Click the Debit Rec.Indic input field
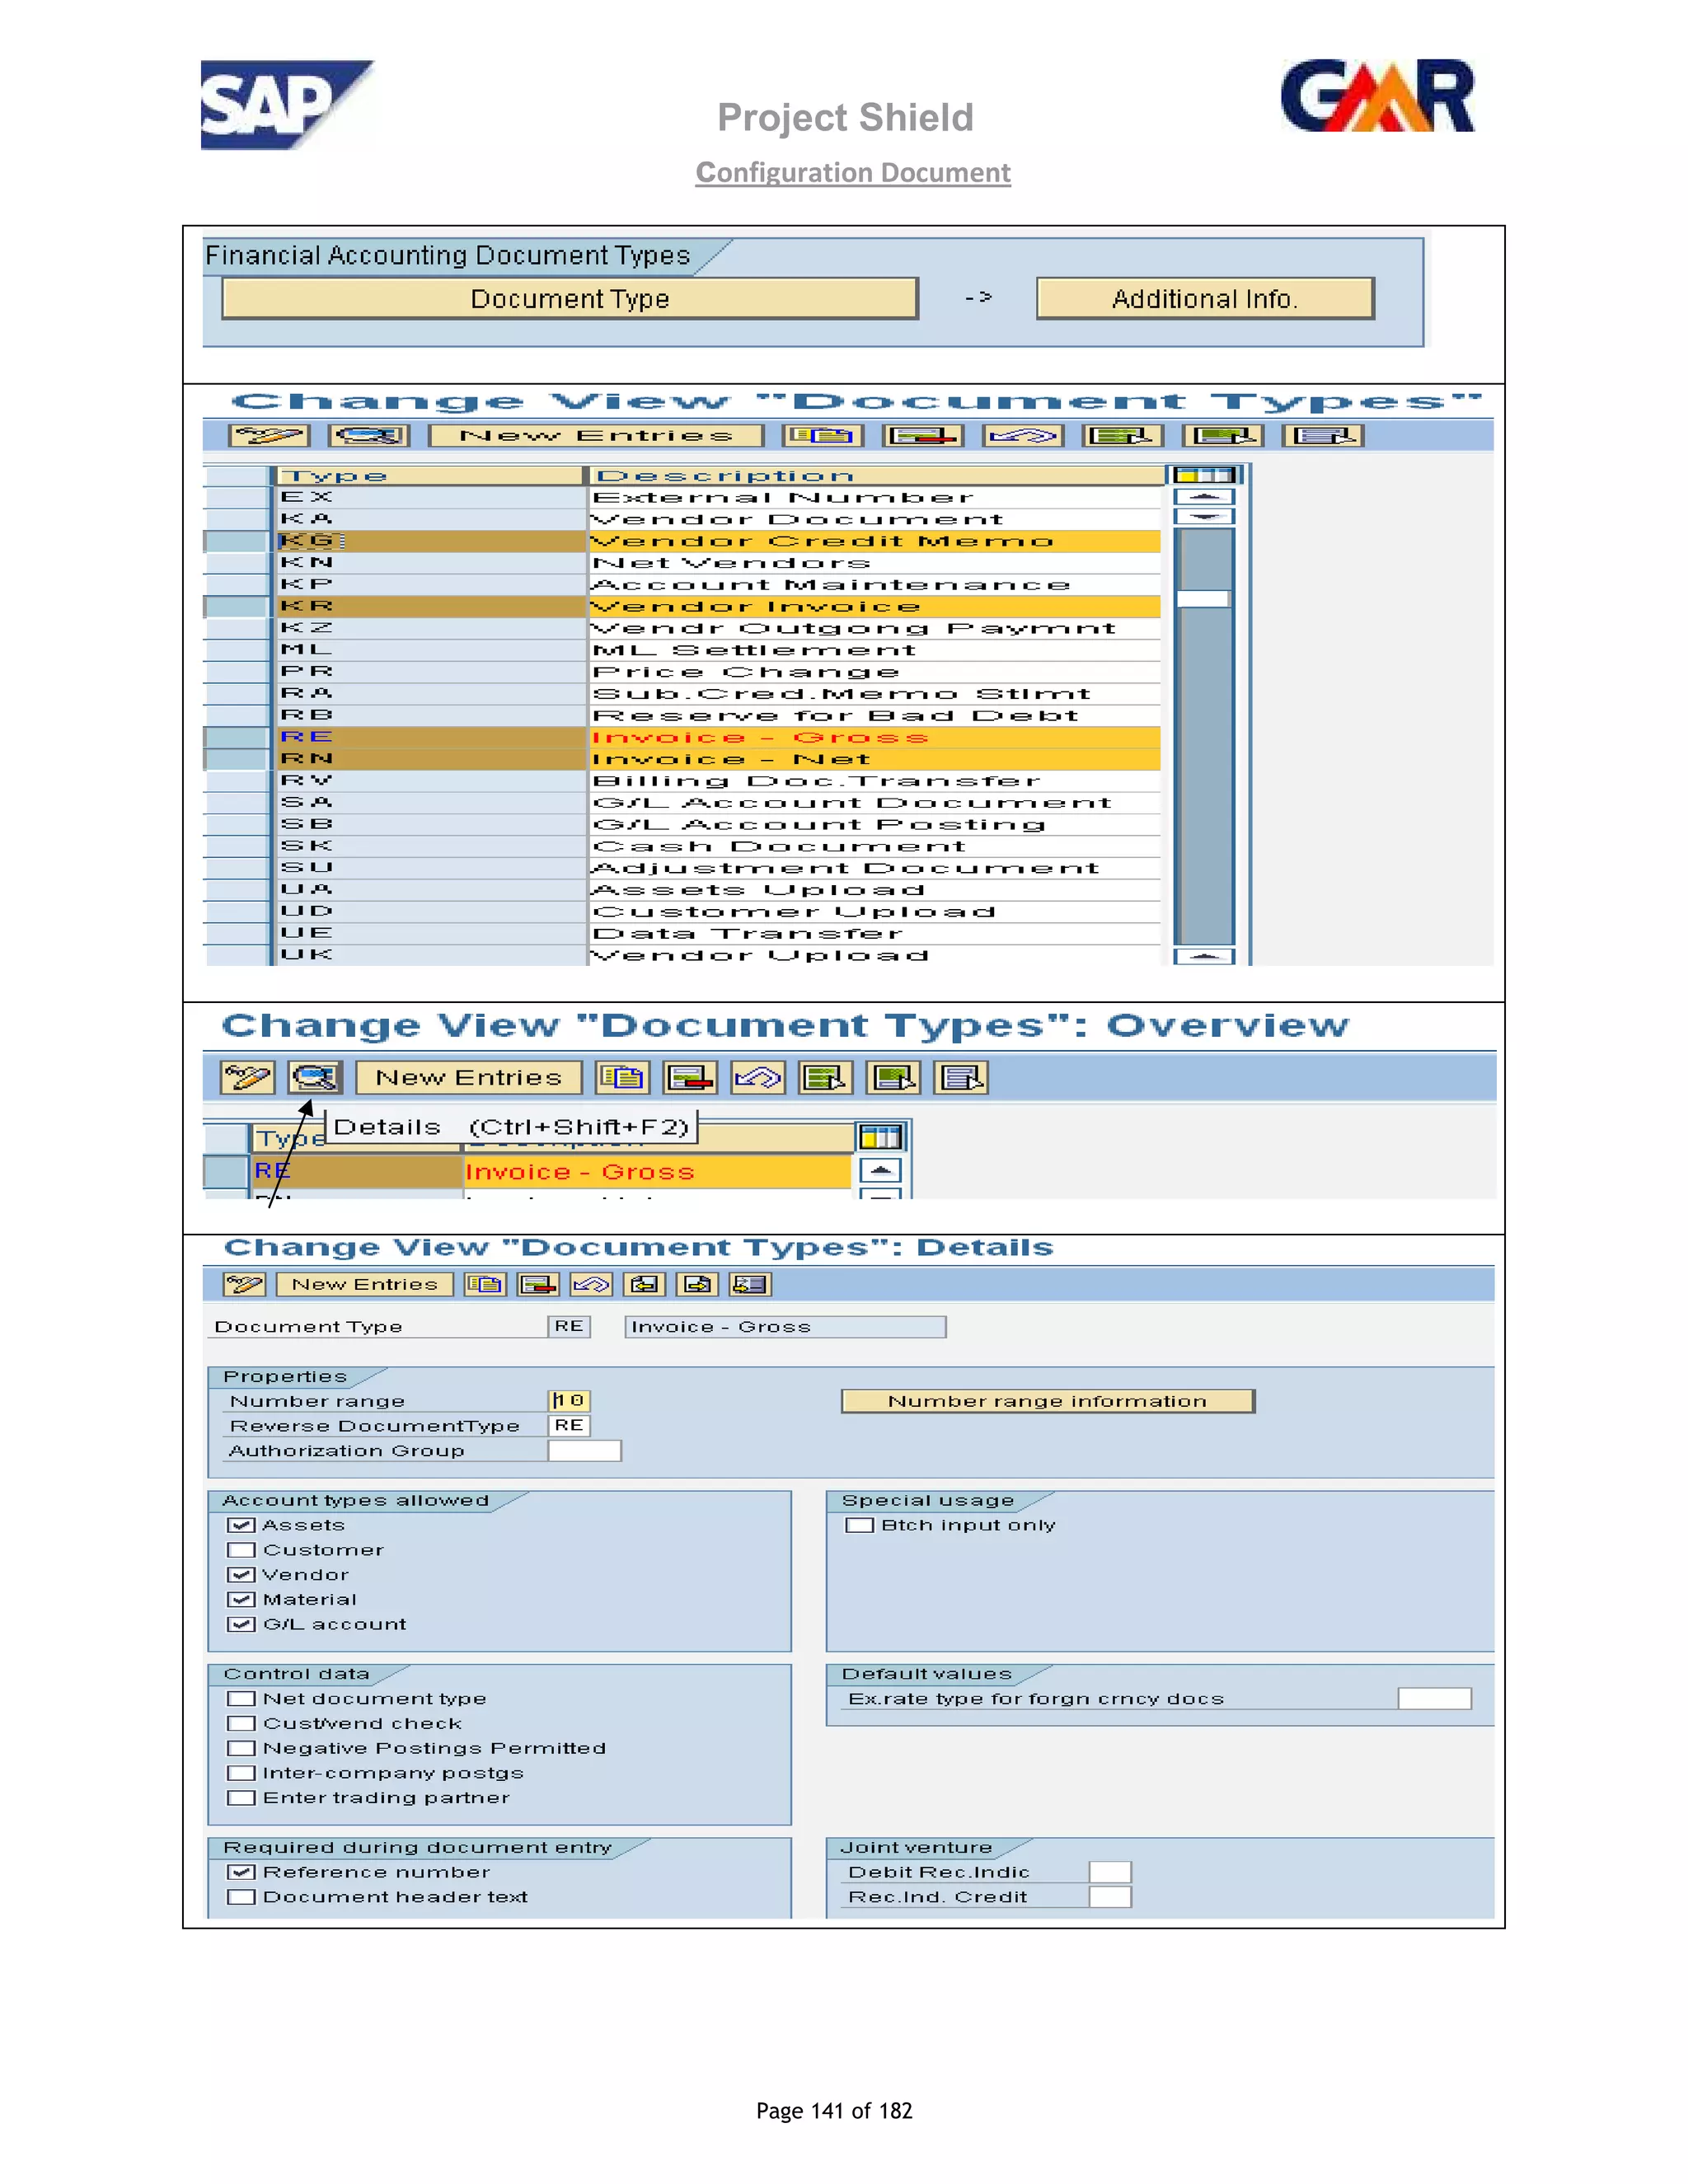The height and width of the screenshot is (2184, 1688). (x=1110, y=1872)
